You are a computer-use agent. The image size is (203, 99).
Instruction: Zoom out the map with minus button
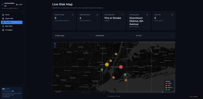coord(55,47)
